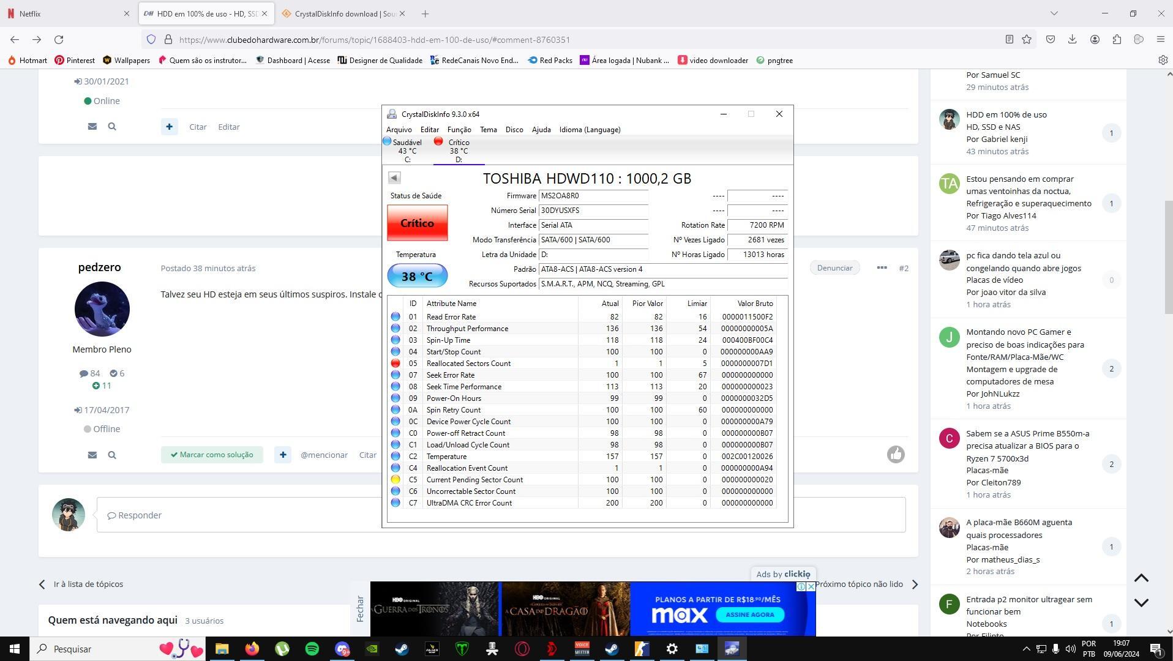Open sidebar topic HDD em 100% de uso

tap(1006, 114)
